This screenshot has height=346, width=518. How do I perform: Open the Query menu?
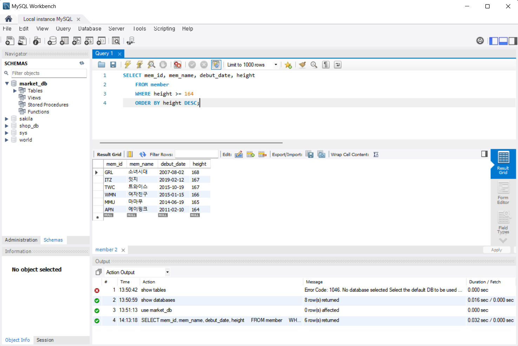(x=63, y=29)
